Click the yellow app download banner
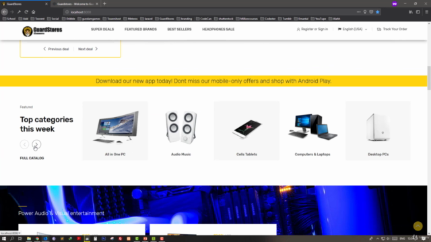Image resolution: width=431 pixels, height=242 pixels. pyautogui.click(x=213, y=81)
